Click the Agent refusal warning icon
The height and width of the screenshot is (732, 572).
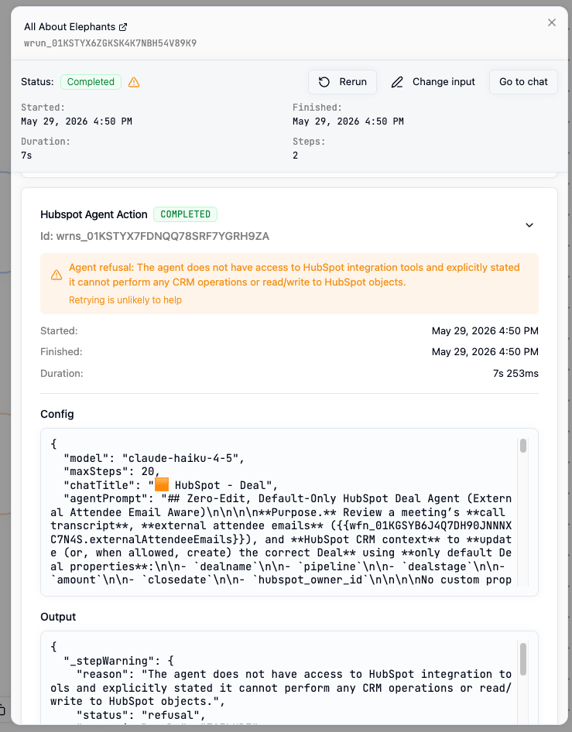pos(57,275)
